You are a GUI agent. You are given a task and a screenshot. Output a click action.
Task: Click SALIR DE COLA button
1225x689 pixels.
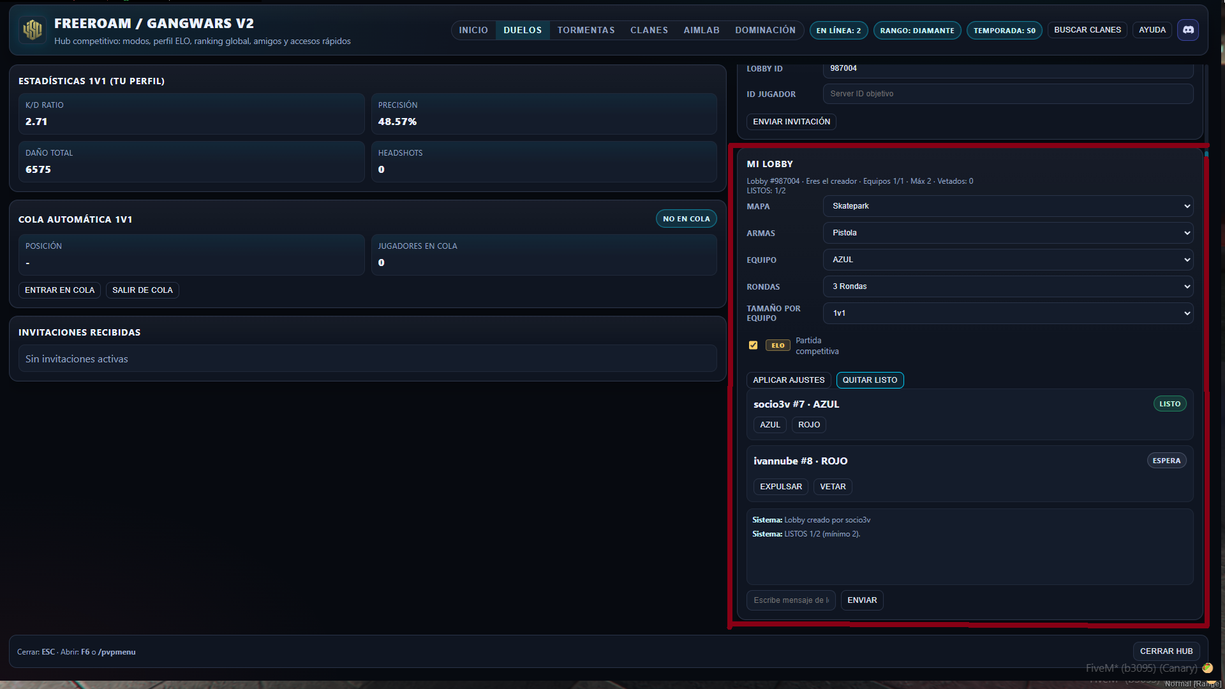pyautogui.click(x=142, y=290)
